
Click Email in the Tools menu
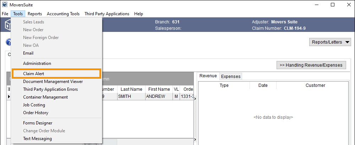28,53
